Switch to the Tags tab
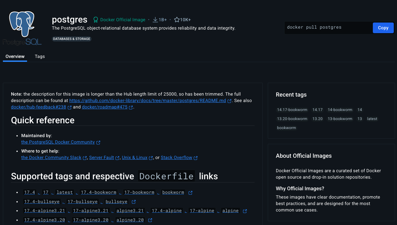Screen dimensions: 397x225 [x=40, y=56]
